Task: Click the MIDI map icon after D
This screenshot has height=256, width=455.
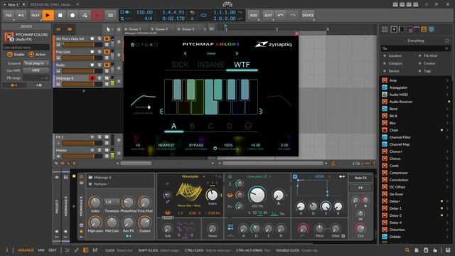Action: pos(248,126)
